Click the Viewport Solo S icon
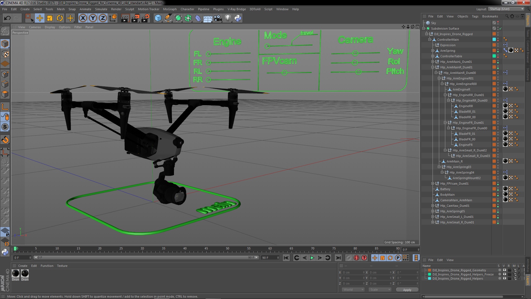 coord(5,127)
